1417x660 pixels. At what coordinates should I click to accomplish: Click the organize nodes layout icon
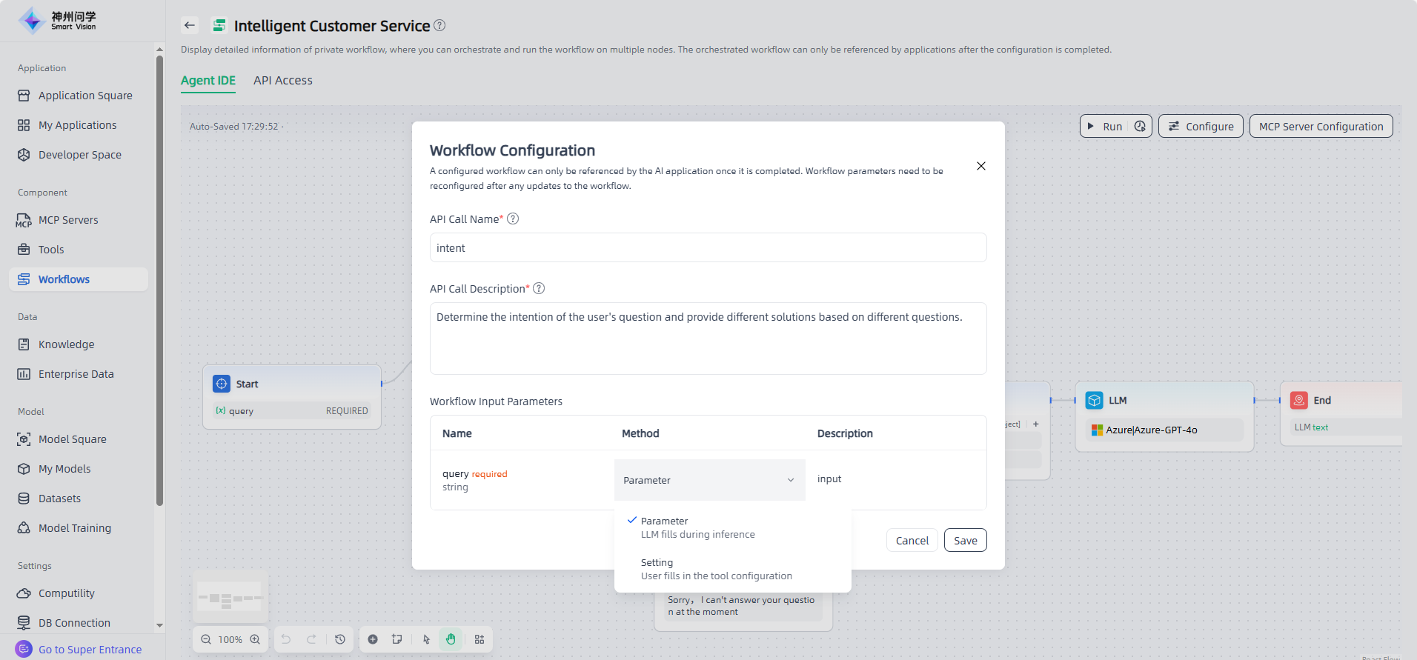479,639
